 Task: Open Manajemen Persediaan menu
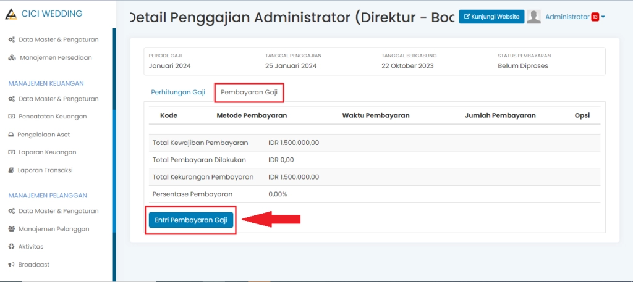[x=56, y=57]
